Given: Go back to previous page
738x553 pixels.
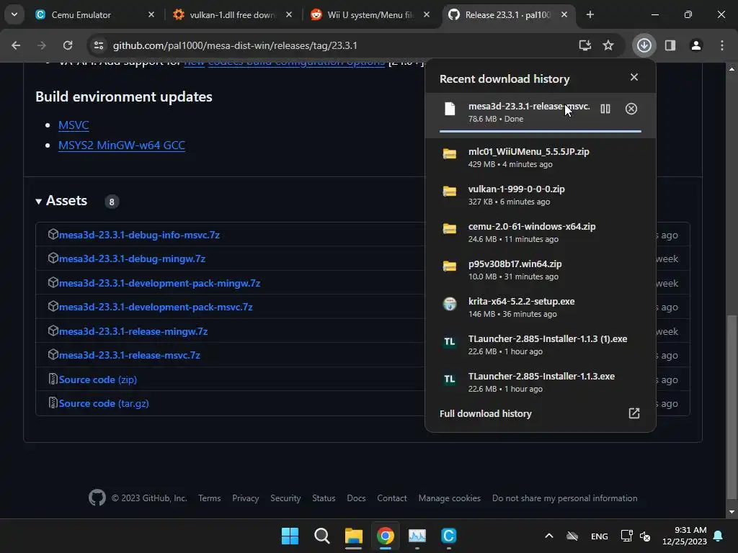Looking at the screenshot, I should coord(16,45).
